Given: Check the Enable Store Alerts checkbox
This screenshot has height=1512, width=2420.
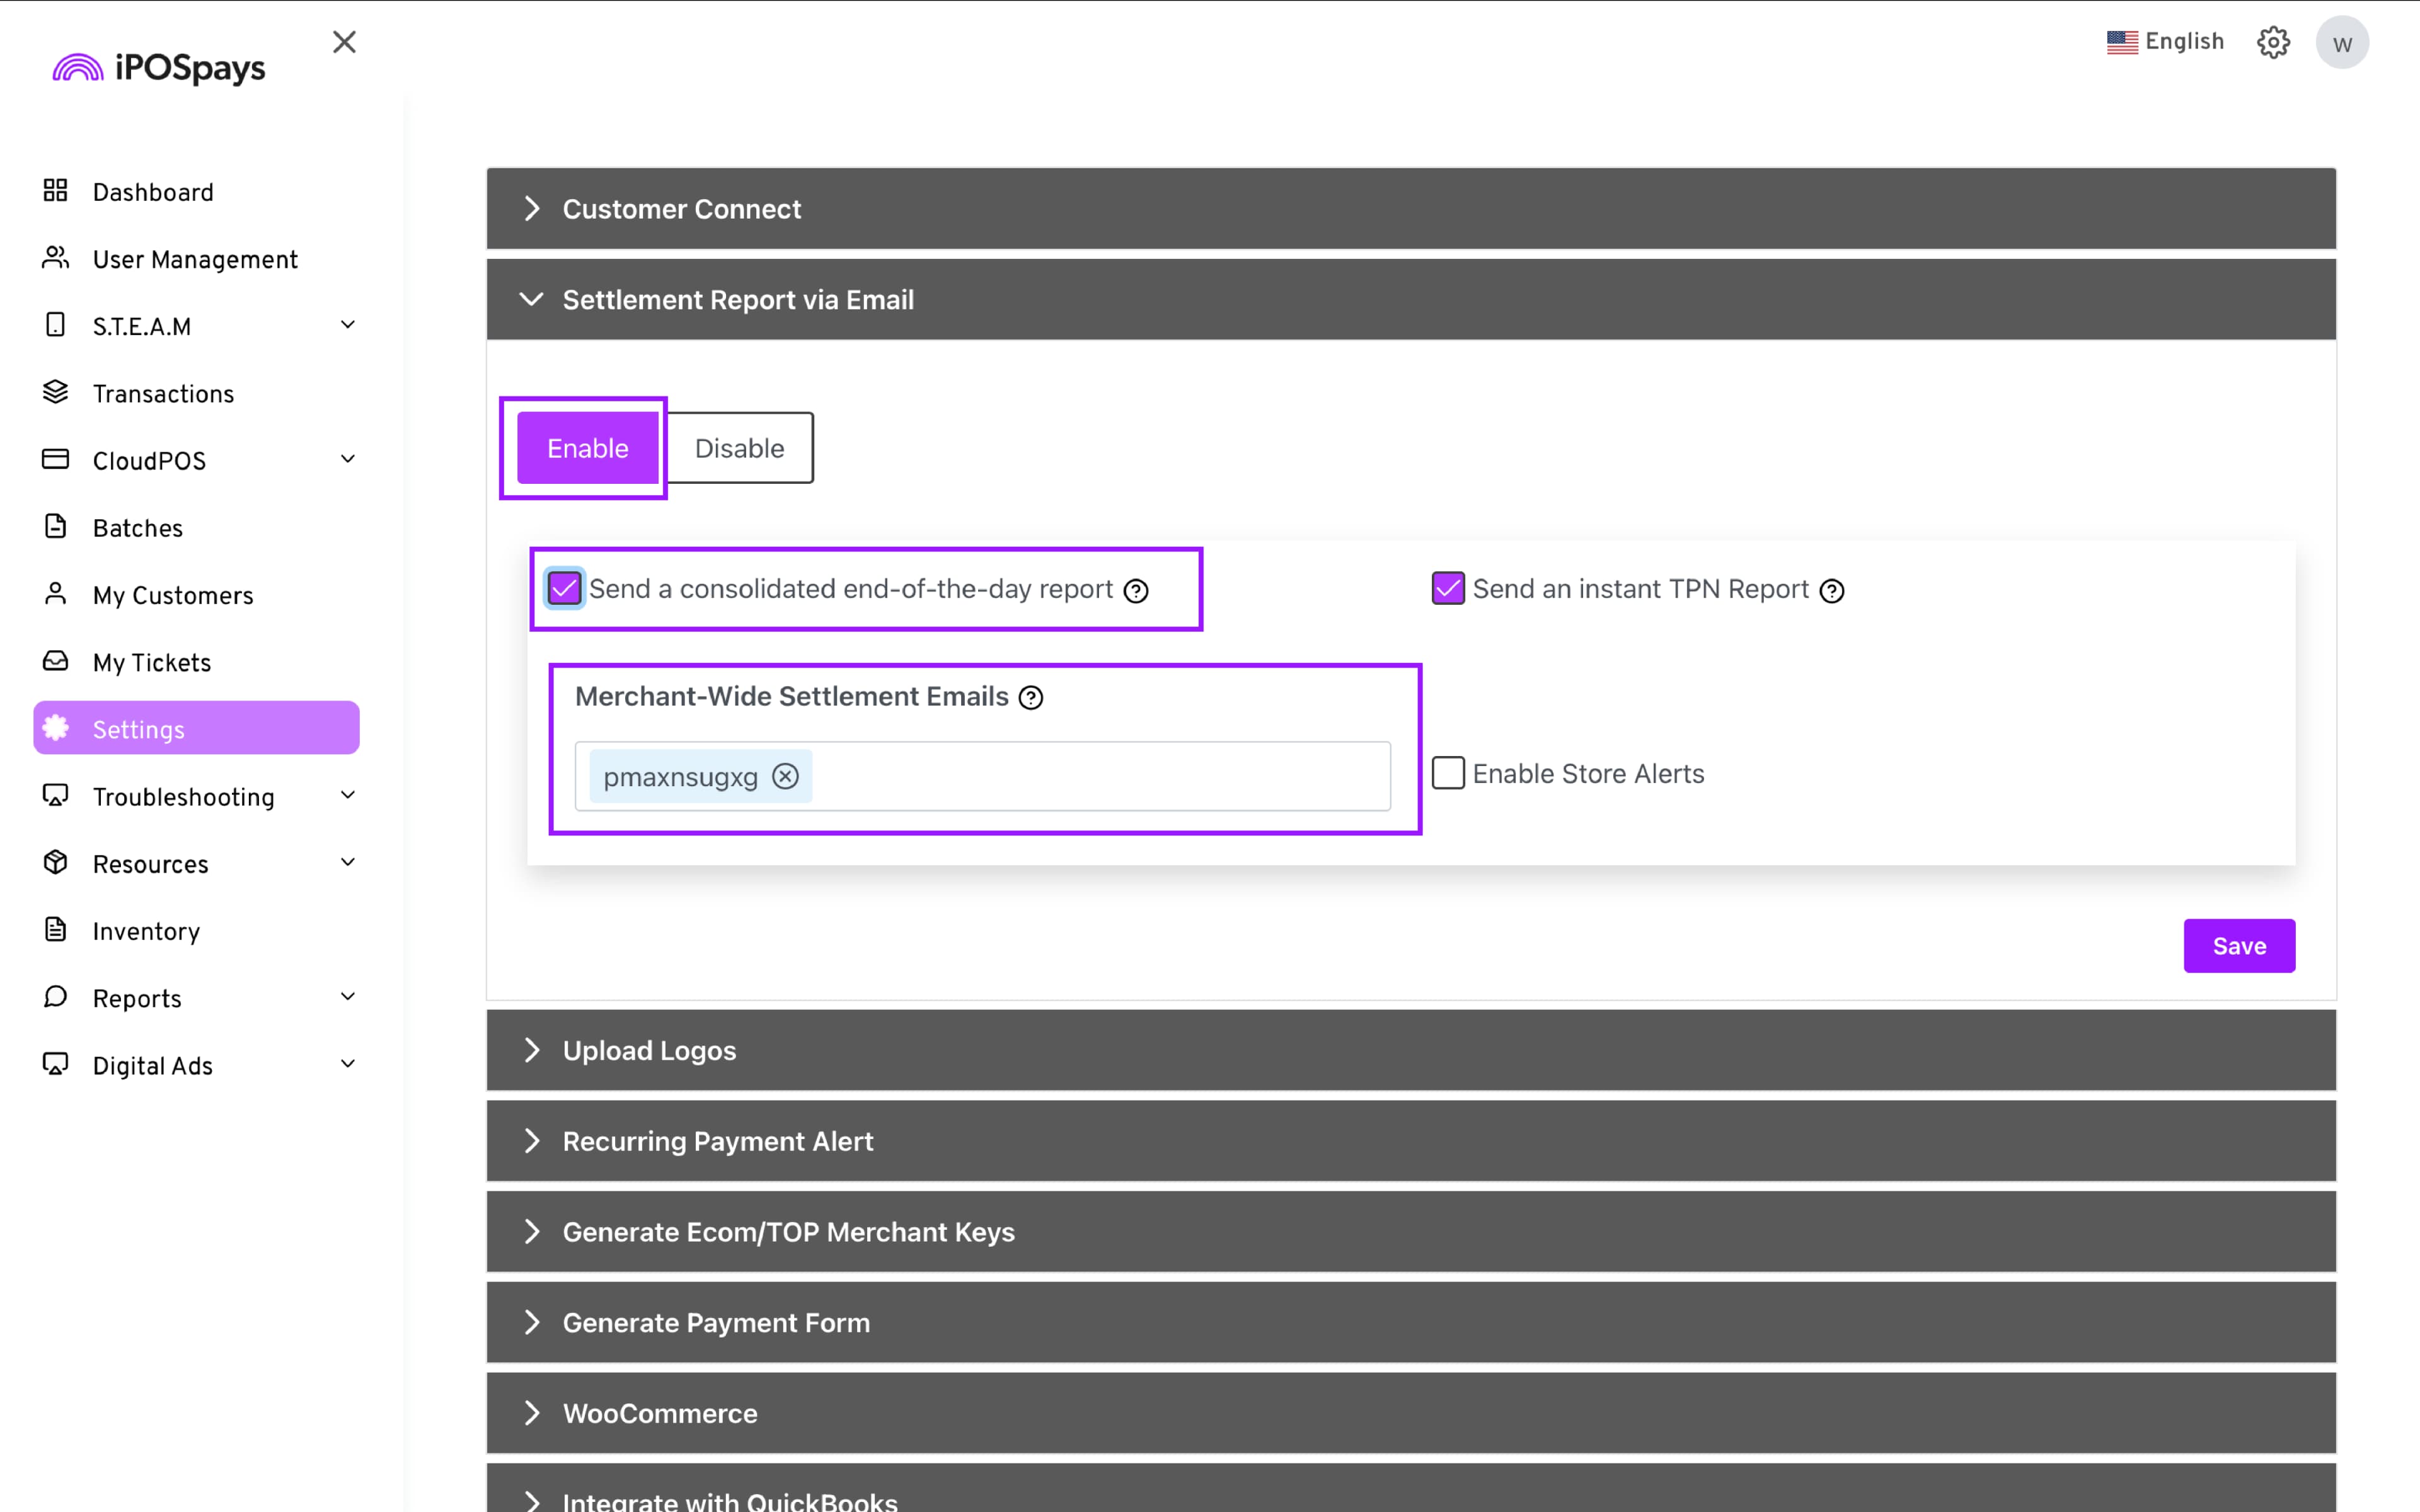Looking at the screenshot, I should tap(1447, 773).
